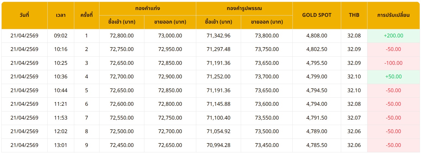The width and height of the screenshot is (421, 154).
Task: Click the red -100.00 change cell
Action: point(393,63)
